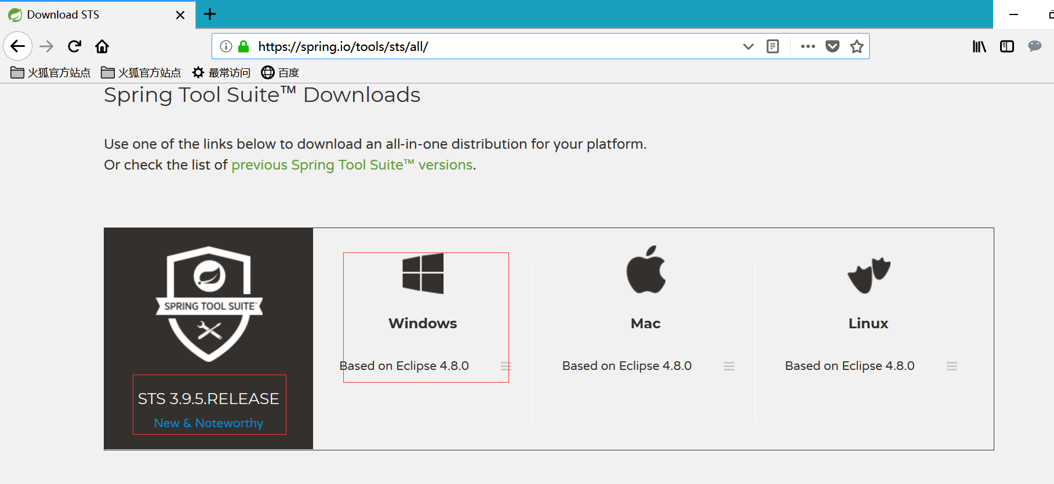Viewport: 1054px width, 484px height.
Task: Open the Firefox library icon
Action: click(979, 46)
